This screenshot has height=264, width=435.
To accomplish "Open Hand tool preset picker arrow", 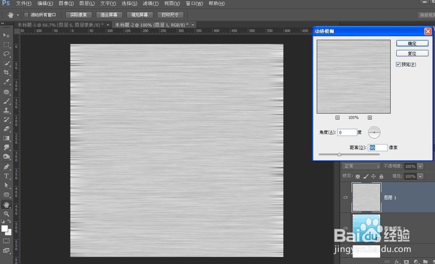I will click(18, 15).
